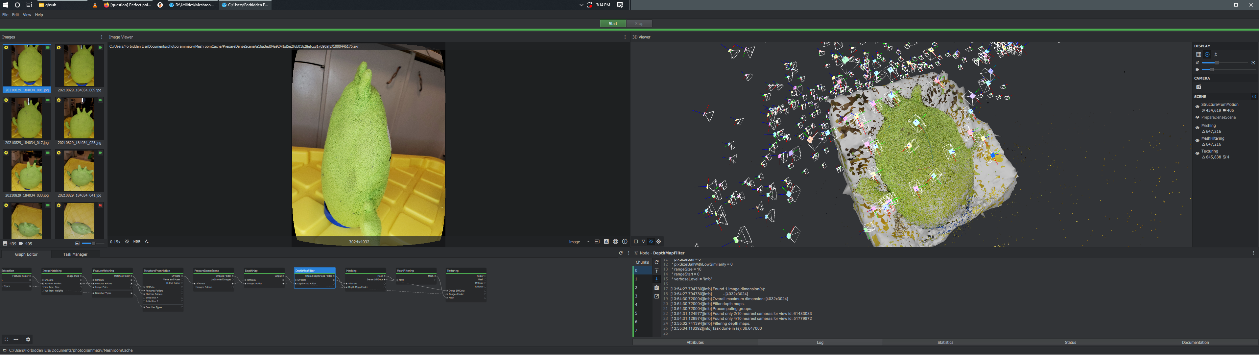This screenshot has width=1259, height=355.
Task: Open the Graph Editor settings gear
Action: [28, 339]
